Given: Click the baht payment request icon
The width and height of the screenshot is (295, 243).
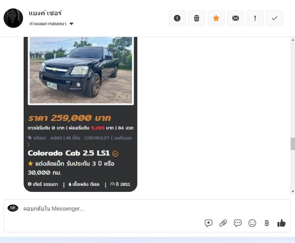Looking at the screenshot, I should tap(267, 223).
